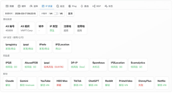This screenshot has width=173, height=93.
Task: Click the IP 类型 原生 card
Action: [x=54, y=28]
